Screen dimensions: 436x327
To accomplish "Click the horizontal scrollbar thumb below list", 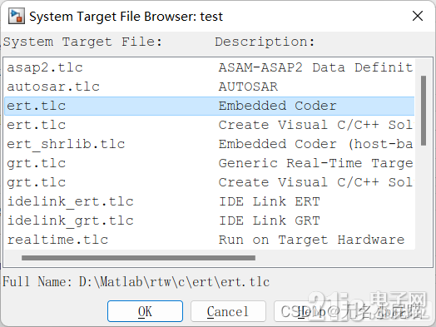I will coord(138,258).
